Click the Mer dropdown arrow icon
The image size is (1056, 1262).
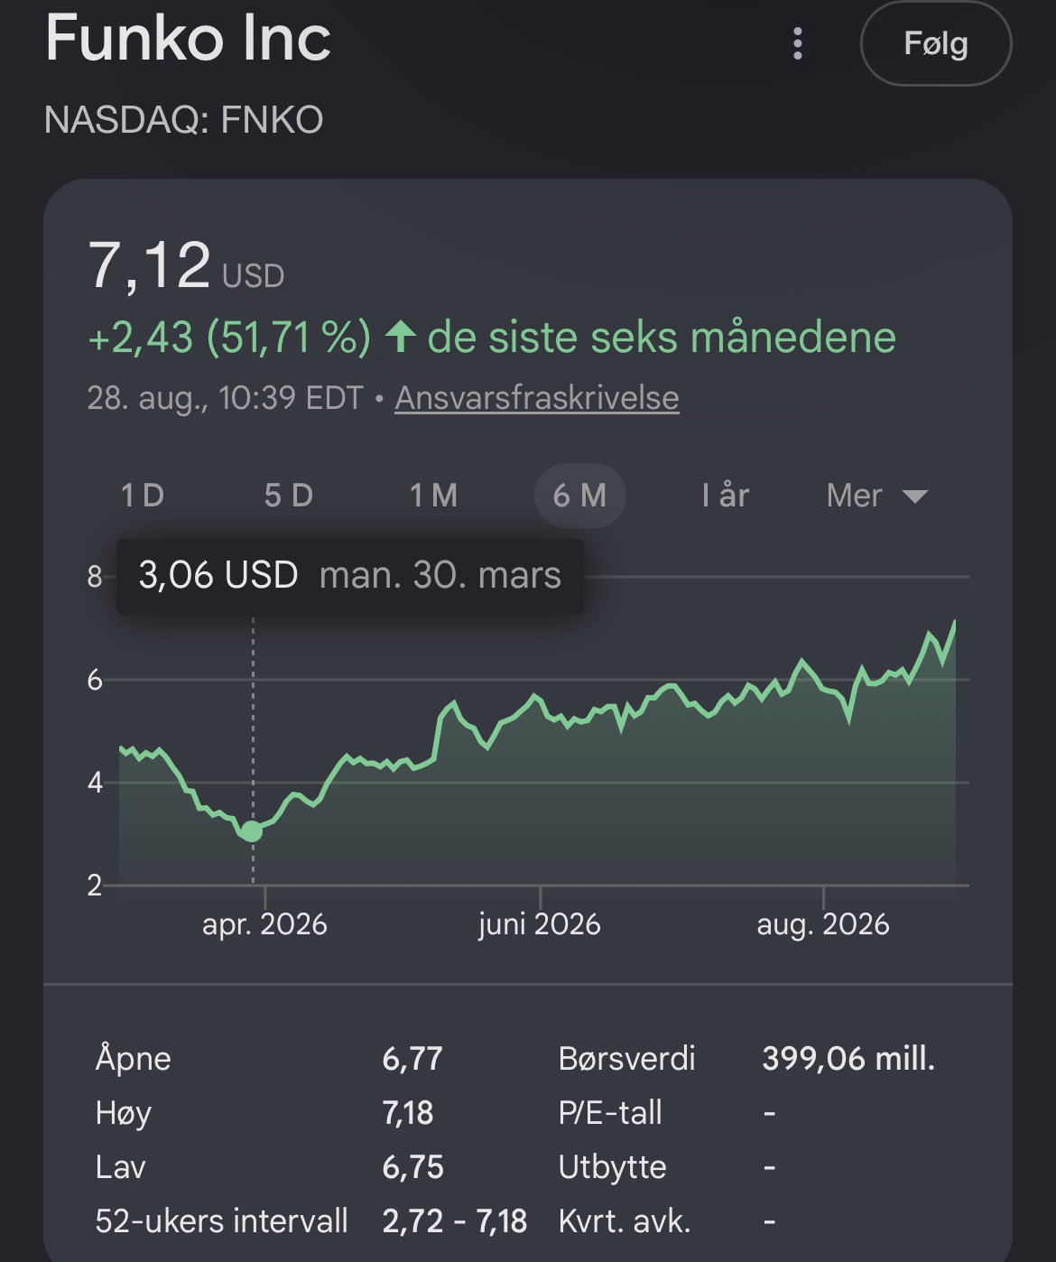click(x=915, y=496)
